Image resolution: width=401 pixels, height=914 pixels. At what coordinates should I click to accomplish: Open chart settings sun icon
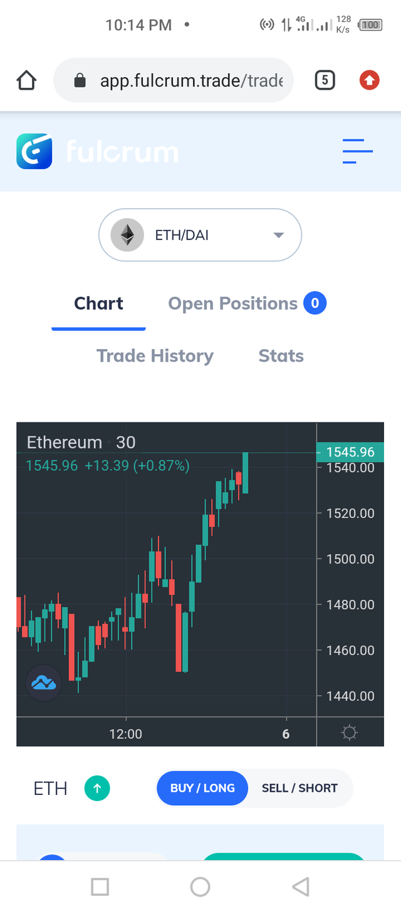[x=350, y=732]
